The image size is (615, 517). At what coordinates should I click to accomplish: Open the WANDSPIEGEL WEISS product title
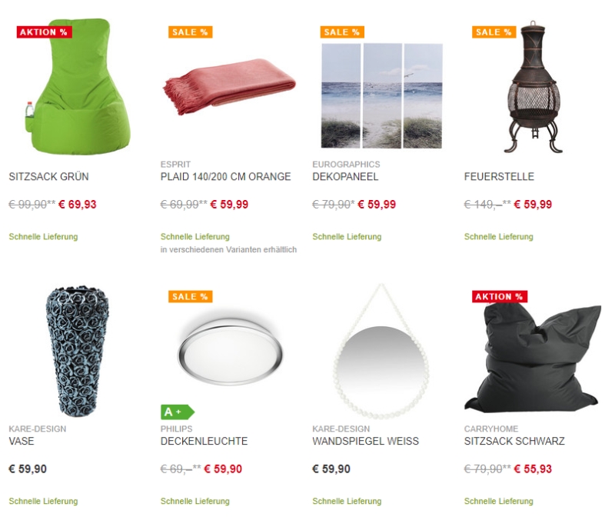click(x=366, y=442)
